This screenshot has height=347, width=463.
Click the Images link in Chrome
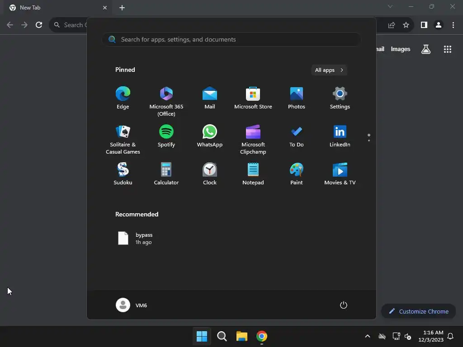(x=401, y=49)
